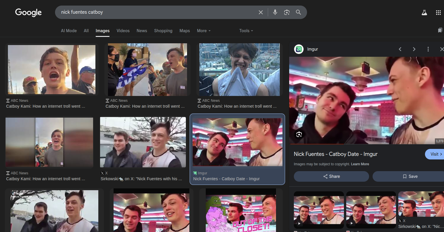Screen dimensions: 444x232
Task: Open the 'Out of the closet' meme thumbnail
Action: click(241, 210)
